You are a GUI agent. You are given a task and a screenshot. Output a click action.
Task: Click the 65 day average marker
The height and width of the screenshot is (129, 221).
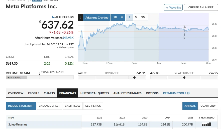pos(40,74)
